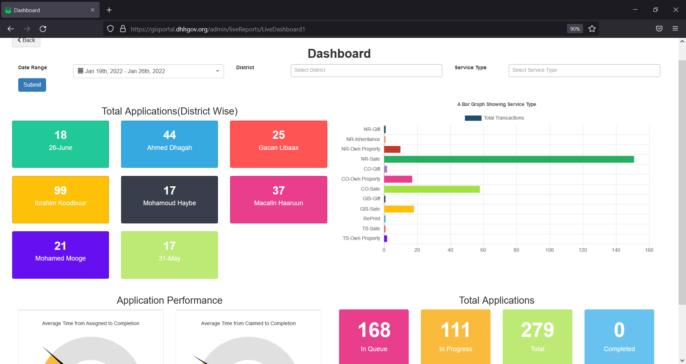The image size is (686, 364).
Task: Click the 'Total Applications(District Wise)' heading
Action: (x=170, y=111)
